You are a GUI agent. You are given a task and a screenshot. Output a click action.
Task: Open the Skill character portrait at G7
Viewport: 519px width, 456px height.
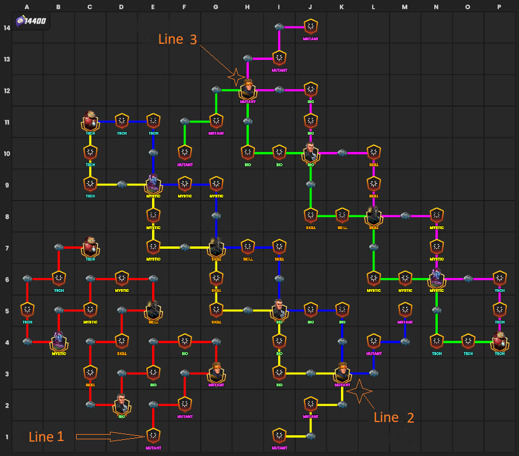[x=216, y=247]
